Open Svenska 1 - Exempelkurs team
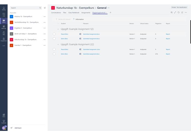191x135 pixels. pos(23,45)
